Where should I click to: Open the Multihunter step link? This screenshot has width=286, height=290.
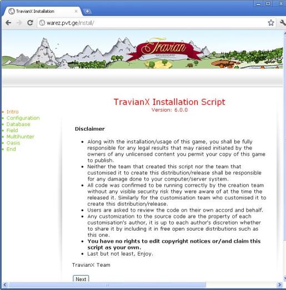[x=20, y=137]
